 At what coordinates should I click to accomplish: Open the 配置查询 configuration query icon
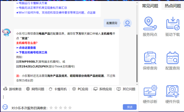pyautogui.click(x=173, y=58)
